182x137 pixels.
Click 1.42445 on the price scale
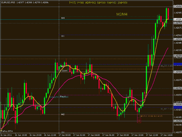pyautogui.click(x=178, y=43)
